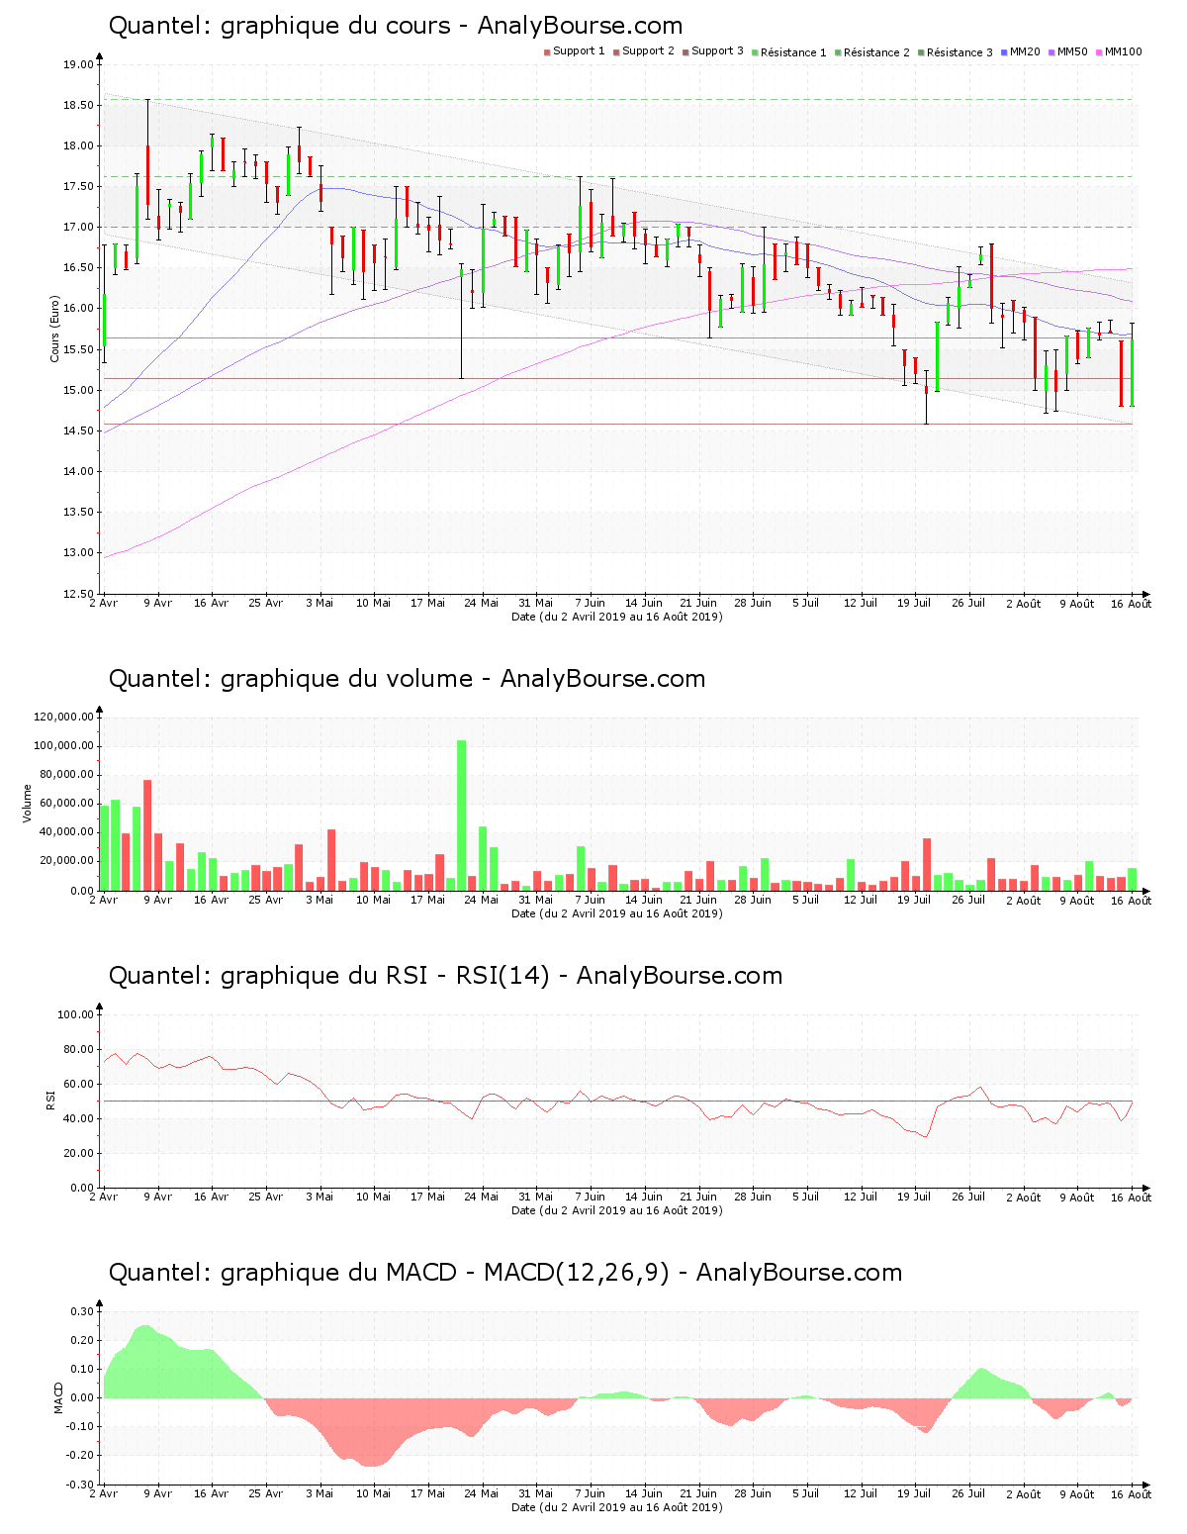Viewport: 1187px width, 1534px height.
Task: Click the 100,000.00 volume axis value
Action: (x=64, y=746)
